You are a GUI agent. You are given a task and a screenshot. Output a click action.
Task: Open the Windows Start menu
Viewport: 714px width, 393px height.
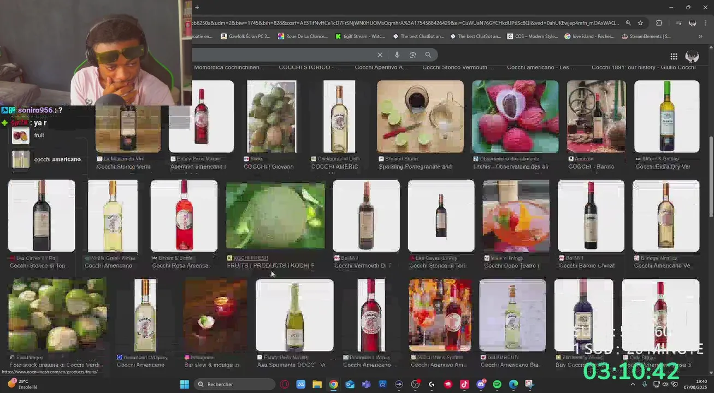pyautogui.click(x=185, y=384)
